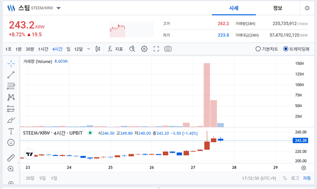This screenshot has width=317, height=189.
Task: Click the green market status dot
Action: (90, 133)
